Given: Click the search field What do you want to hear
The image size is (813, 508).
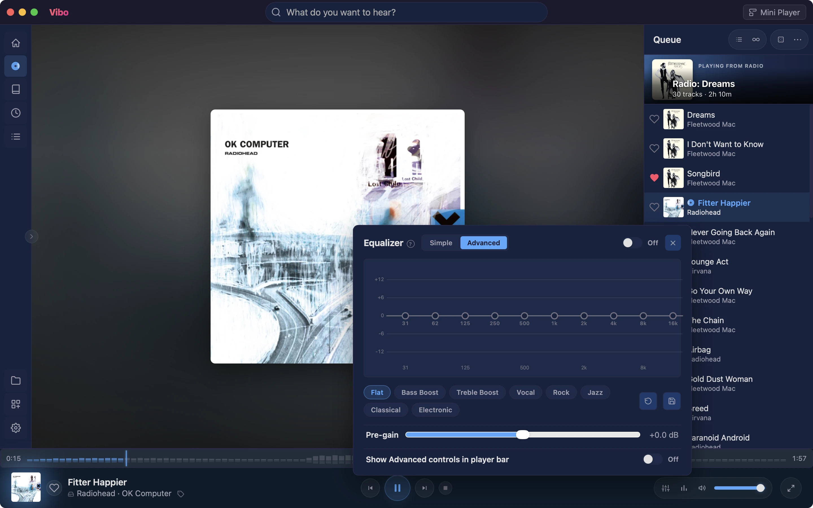Looking at the screenshot, I should pos(406,12).
